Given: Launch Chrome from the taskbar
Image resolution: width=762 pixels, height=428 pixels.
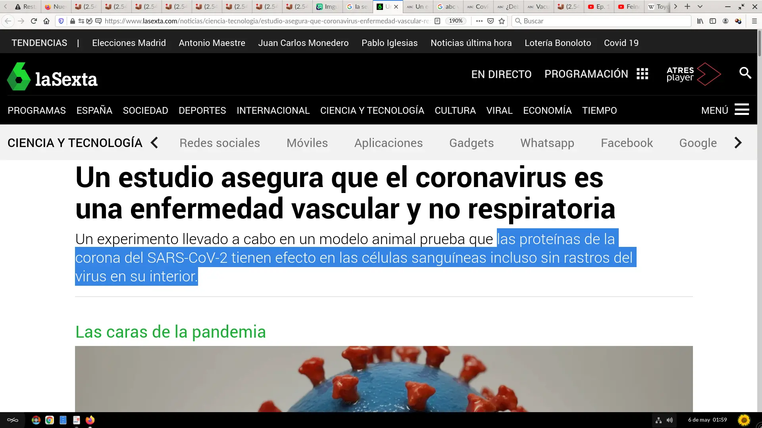Looking at the screenshot, I should point(50,420).
